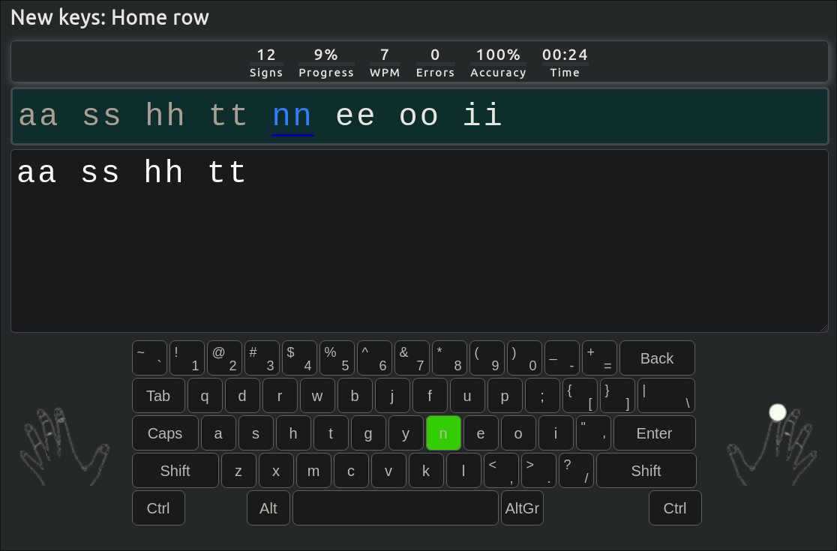Toggle the Caps key
The height and width of the screenshot is (551, 837).
165,433
